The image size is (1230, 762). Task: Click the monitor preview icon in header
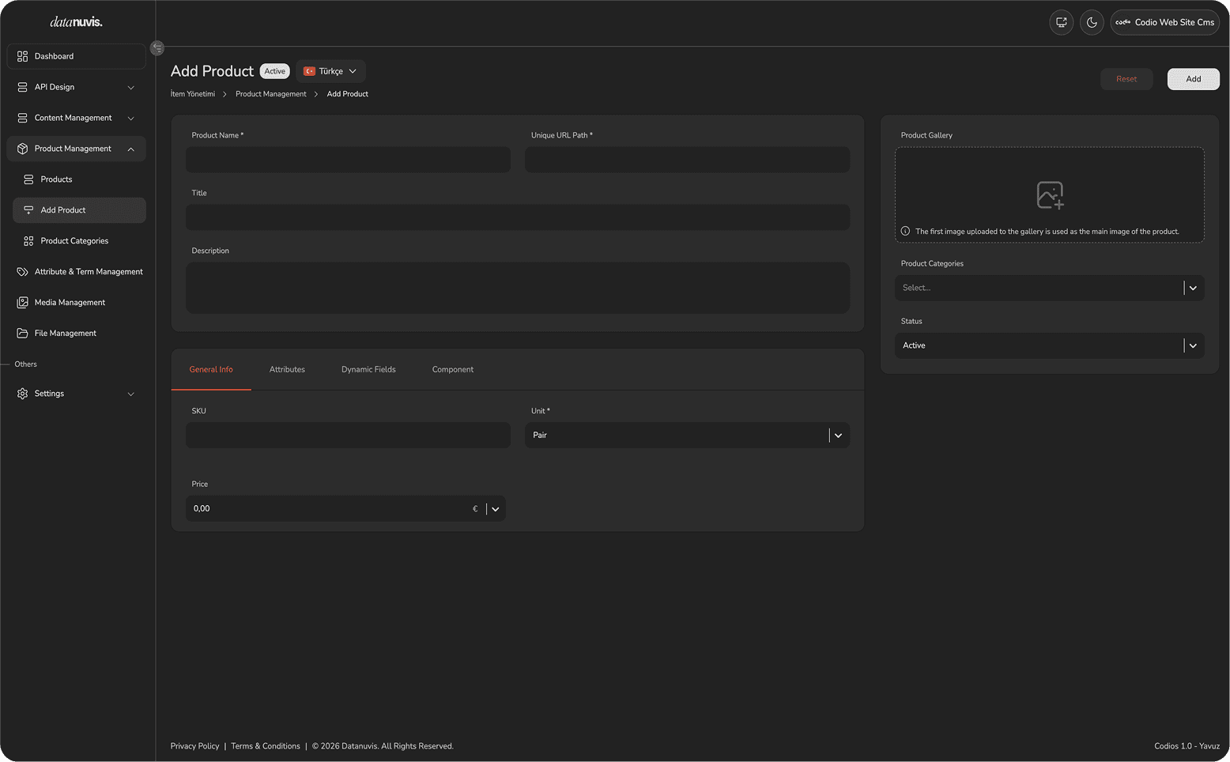point(1062,22)
